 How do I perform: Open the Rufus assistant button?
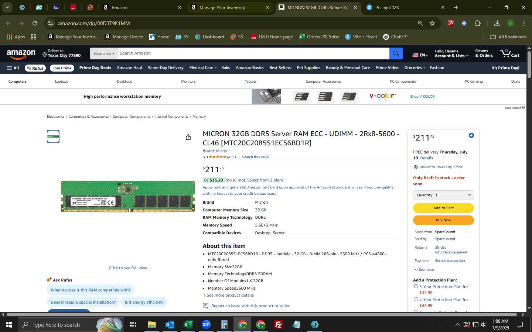35,68
